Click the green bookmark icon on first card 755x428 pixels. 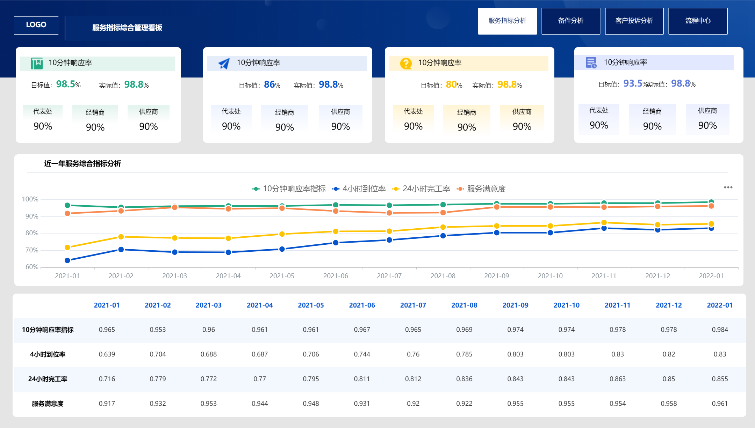[37, 63]
